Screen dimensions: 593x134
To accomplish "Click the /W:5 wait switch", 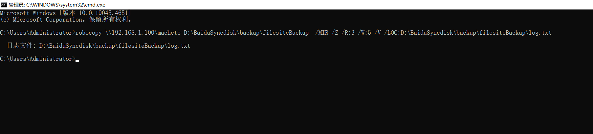I will pyautogui.click(x=364, y=33).
